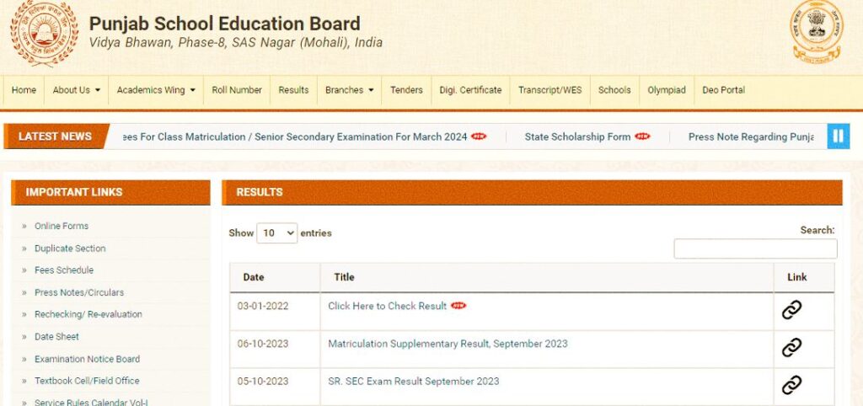Image resolution: width=863 pixels, height=406 pixels.
Task: Open Date Sheet in Important Links
Action: pos(56,336)
